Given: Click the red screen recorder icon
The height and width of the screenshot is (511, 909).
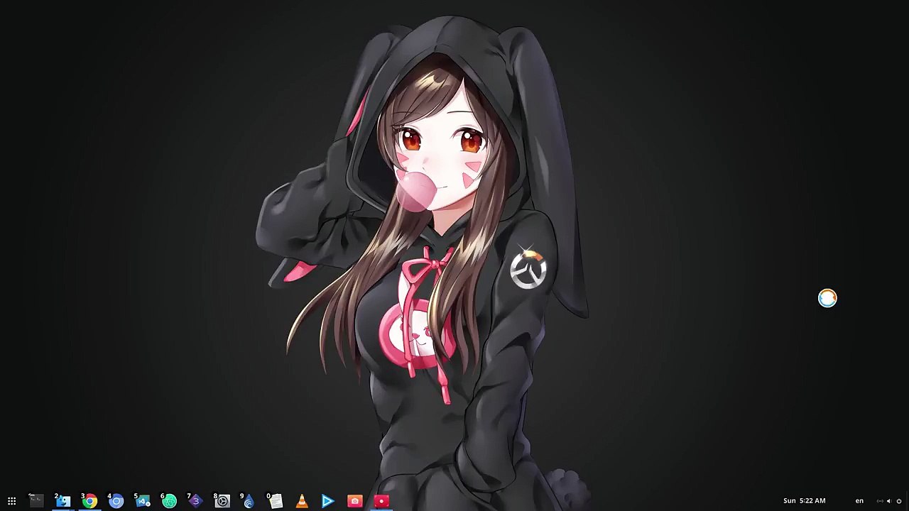Looking at the screenshot, I should click(x=381, y=501).
